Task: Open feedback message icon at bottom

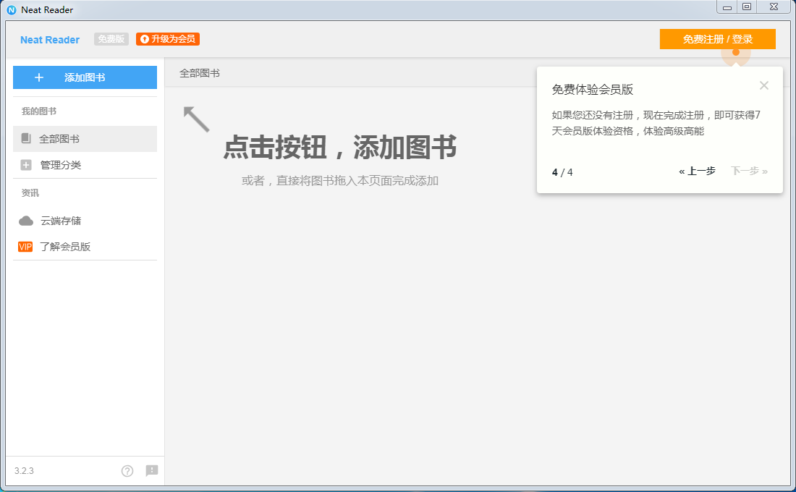Action: tap(152, 471)
